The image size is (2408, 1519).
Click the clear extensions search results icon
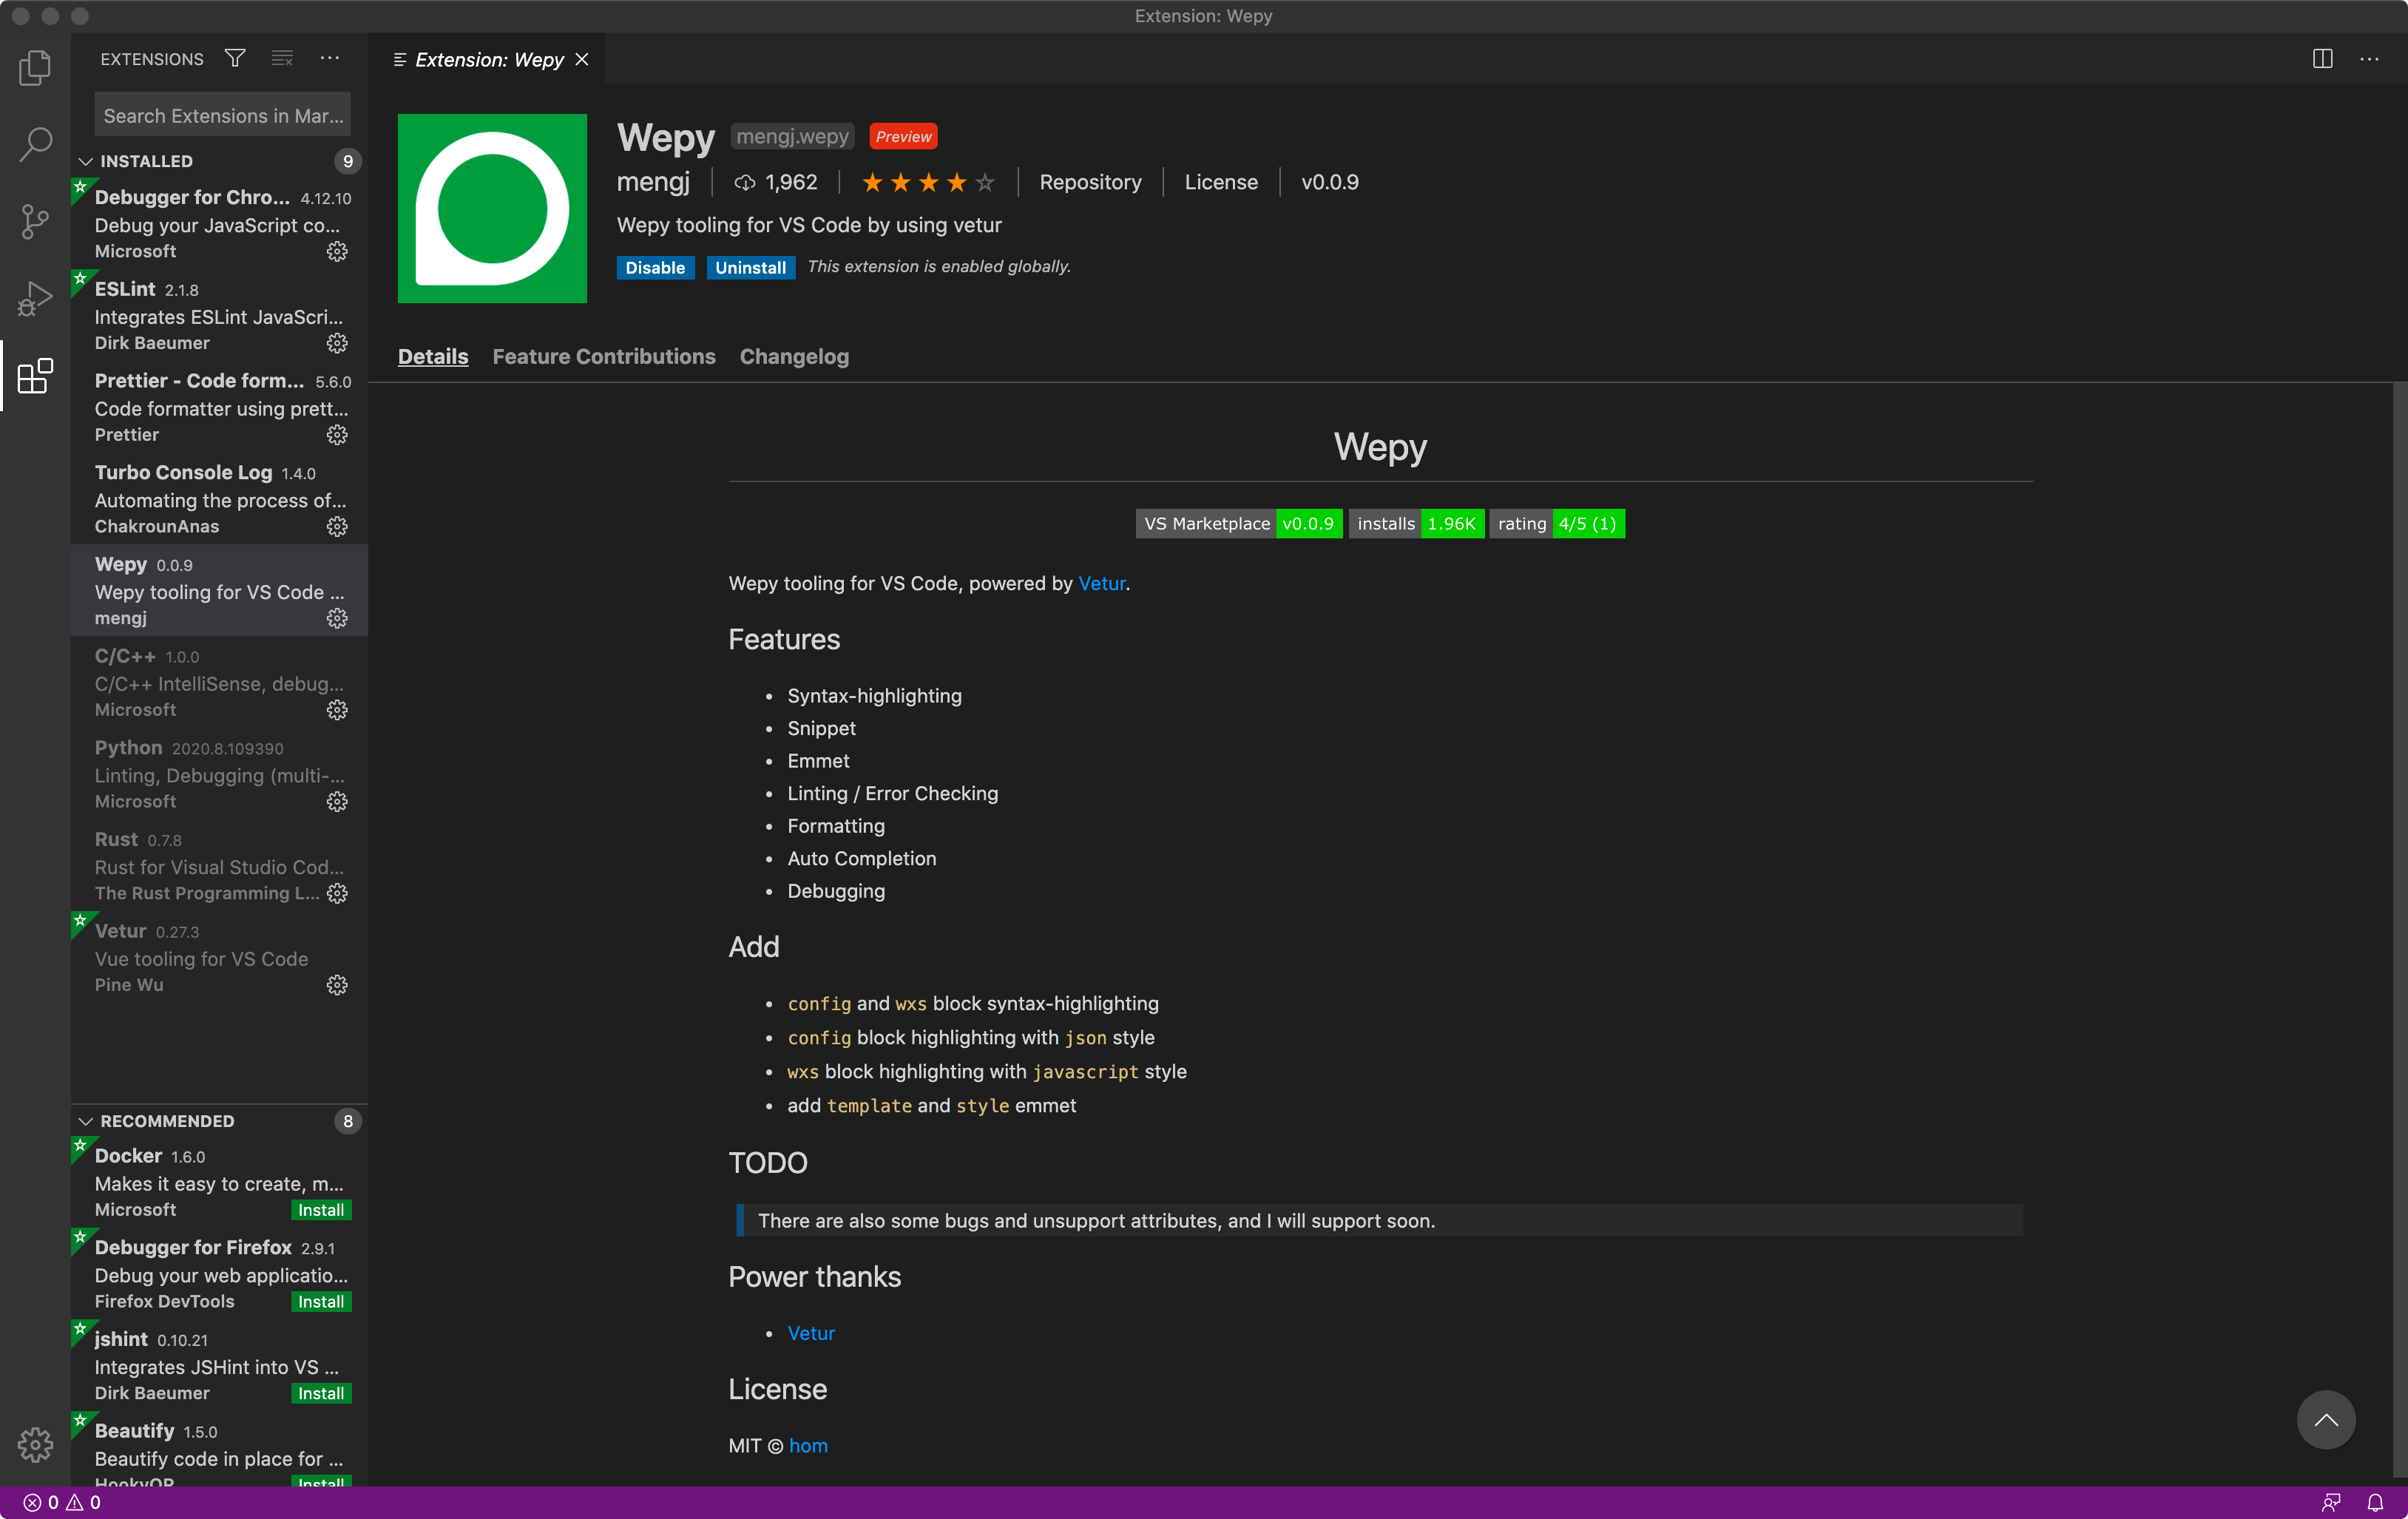click(282, 59)
